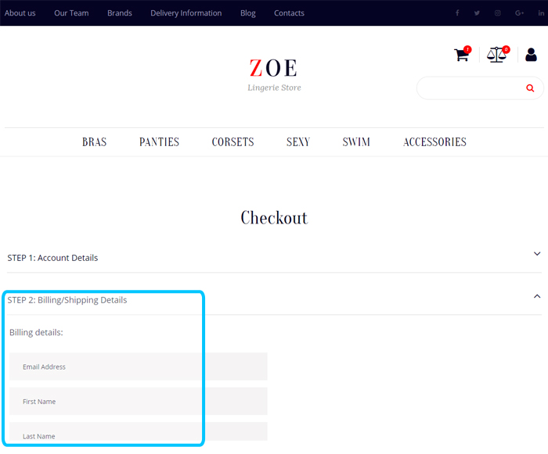Viewport: 548px width, 454px height.
Task: Click the red search magnifier icon
Action: (530, 88)
